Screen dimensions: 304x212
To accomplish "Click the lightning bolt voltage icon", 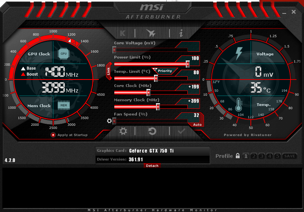I will (239, 53).
